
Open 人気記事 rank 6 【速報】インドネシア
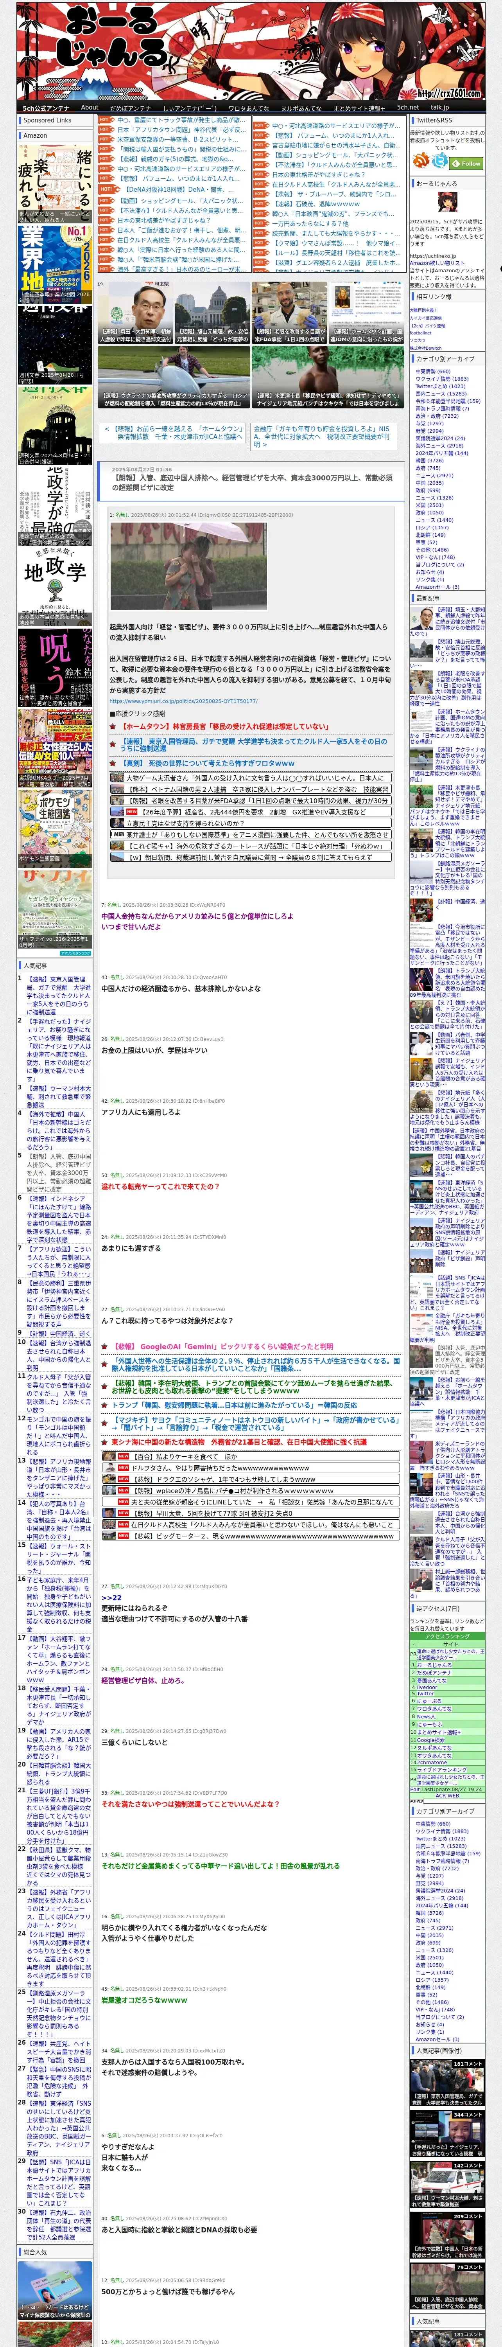pos(59,1219)
